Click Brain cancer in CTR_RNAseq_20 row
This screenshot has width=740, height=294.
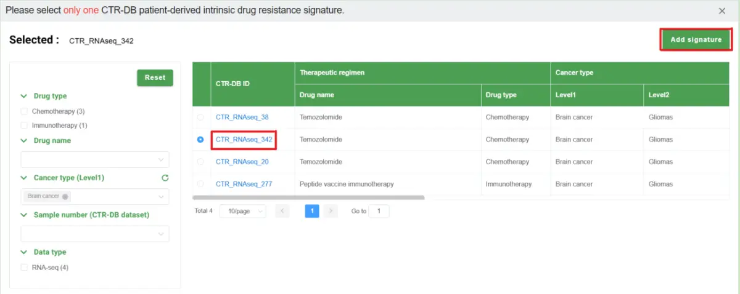(574, 162)
